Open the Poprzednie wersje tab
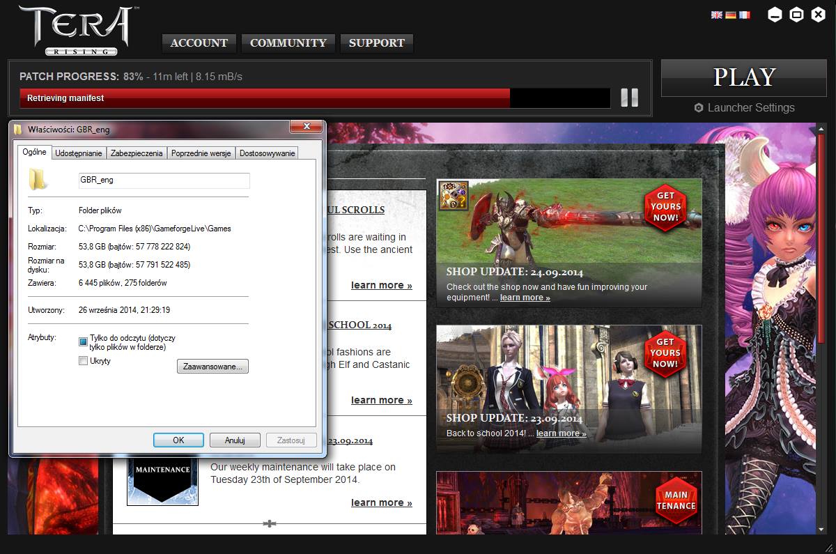 click(x=201, y=153)
